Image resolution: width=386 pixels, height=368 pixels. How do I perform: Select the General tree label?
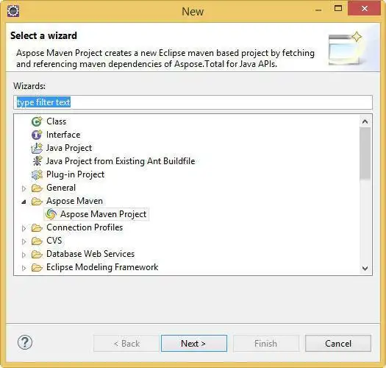pos(61,188)
